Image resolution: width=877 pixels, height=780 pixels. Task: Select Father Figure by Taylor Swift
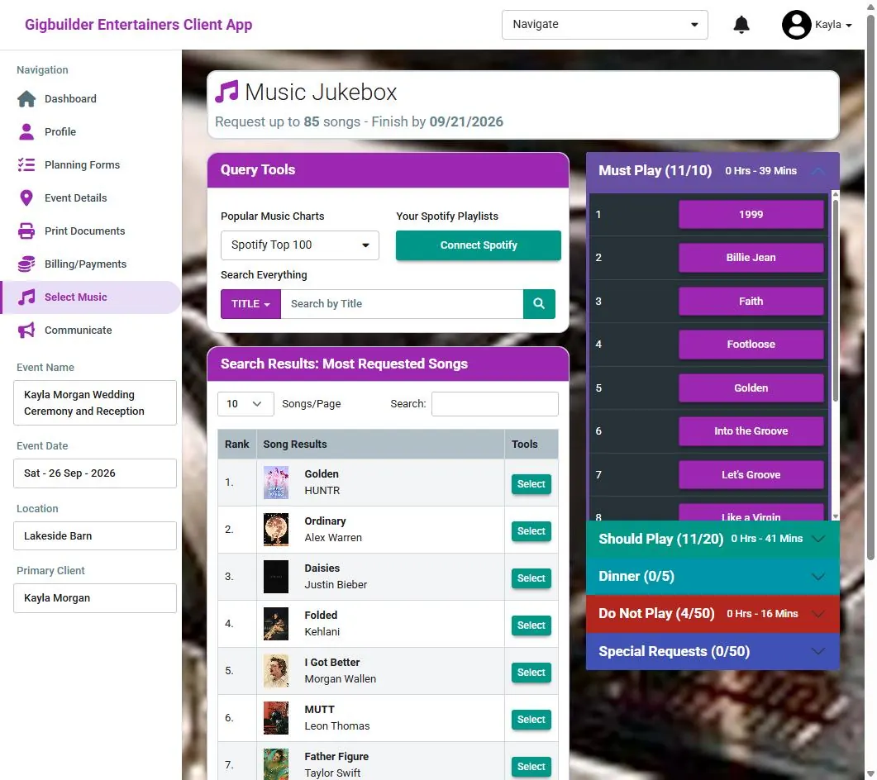pos(531,766)
